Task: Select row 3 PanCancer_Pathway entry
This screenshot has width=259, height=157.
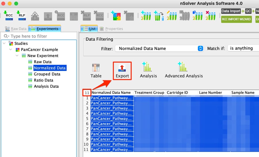Action: (x=112, y=108)
